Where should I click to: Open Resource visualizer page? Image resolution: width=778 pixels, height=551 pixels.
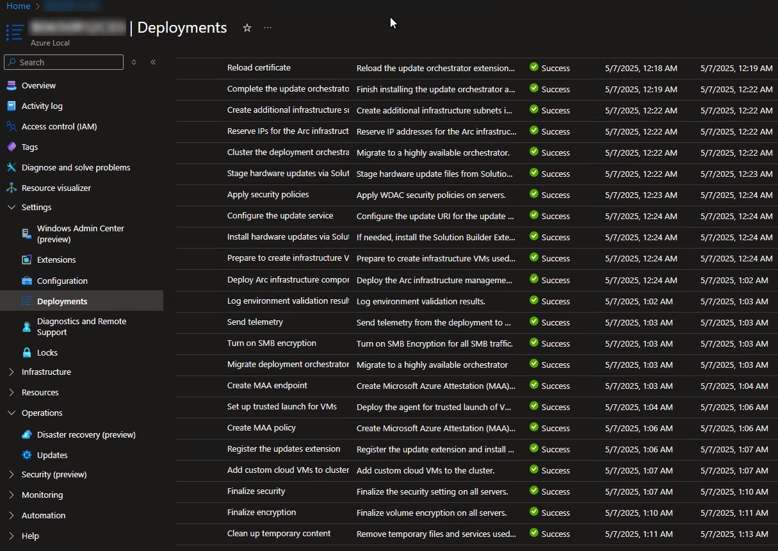56,188
